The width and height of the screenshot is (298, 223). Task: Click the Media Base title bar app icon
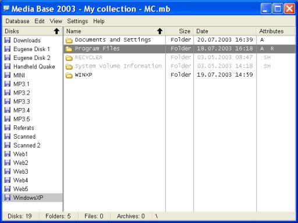point(6,9)
